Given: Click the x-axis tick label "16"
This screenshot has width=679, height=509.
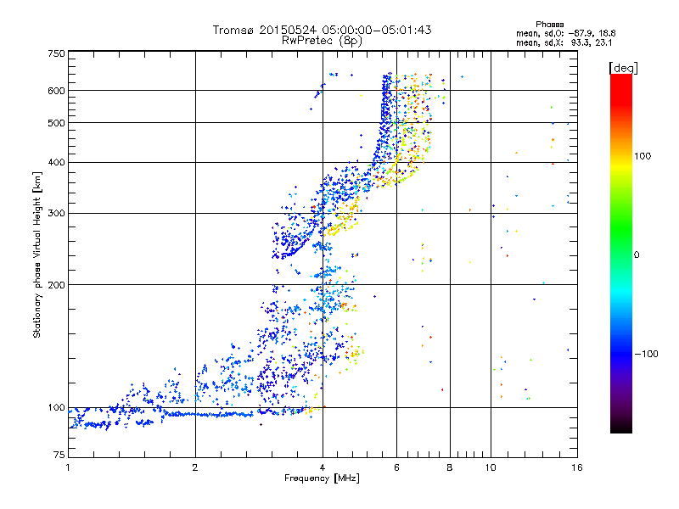Looking at the screenshot, I should [x=577, y=467].
